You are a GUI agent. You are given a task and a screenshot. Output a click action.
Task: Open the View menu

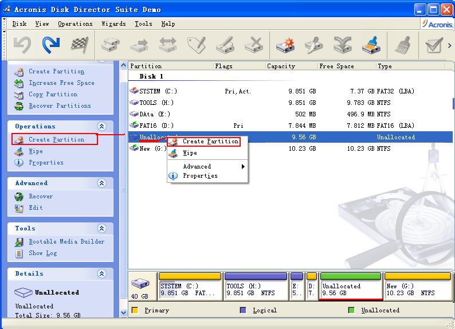pyautogui.click(x=42, y=24)
